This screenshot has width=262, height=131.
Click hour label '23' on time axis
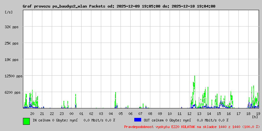[62, 114]
